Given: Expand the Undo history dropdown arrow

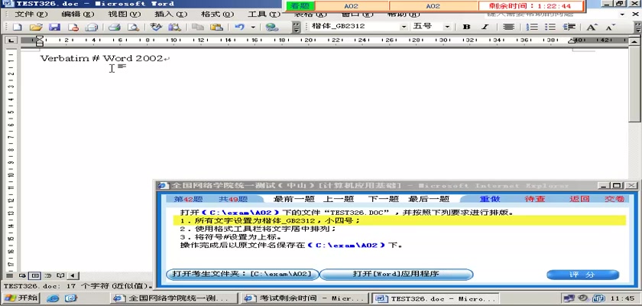Looking at the screenshot, I should coord(253,27).
